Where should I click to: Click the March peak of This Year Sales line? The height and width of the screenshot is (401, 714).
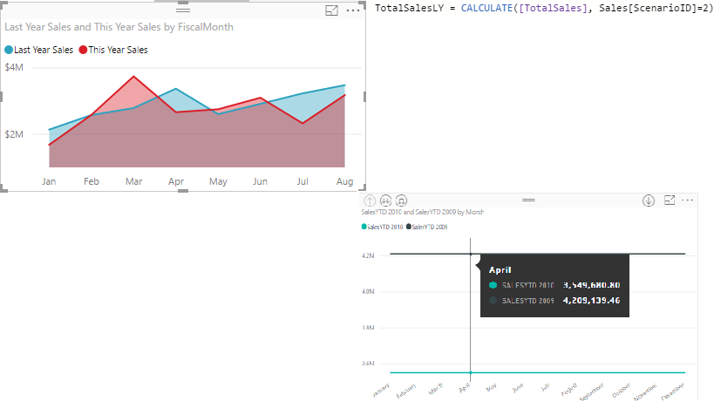133,77
